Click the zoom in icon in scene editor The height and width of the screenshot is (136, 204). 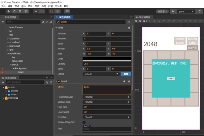[136, 21]
